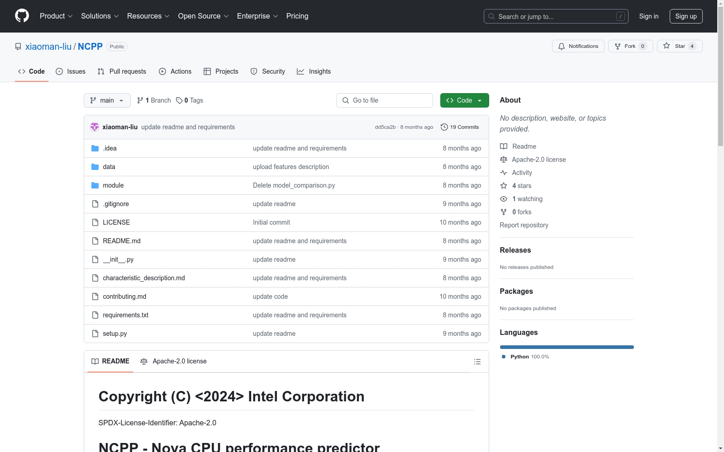This screenshot has width=724, height=452.
Task: Open the NCPP repository name link
Action: tap(90, 47)
